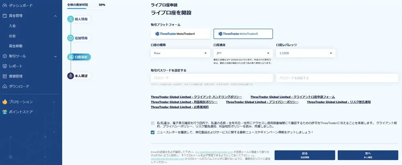Go to 入金 in the sidebar

click(12, 26)
